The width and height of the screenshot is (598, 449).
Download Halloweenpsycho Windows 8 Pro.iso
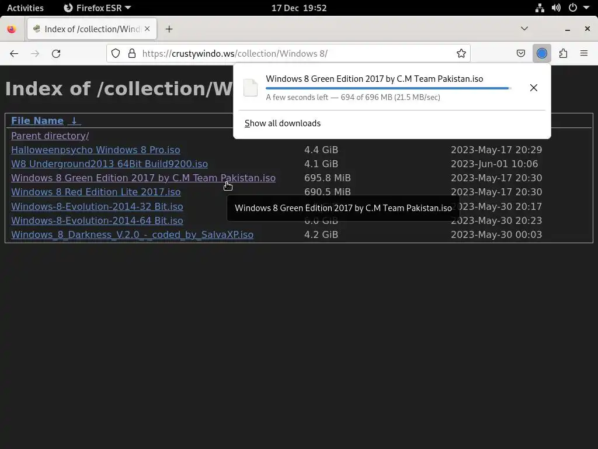96,150
